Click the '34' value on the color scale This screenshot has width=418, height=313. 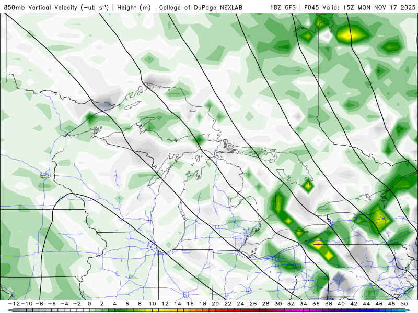(x=304, y=304)
